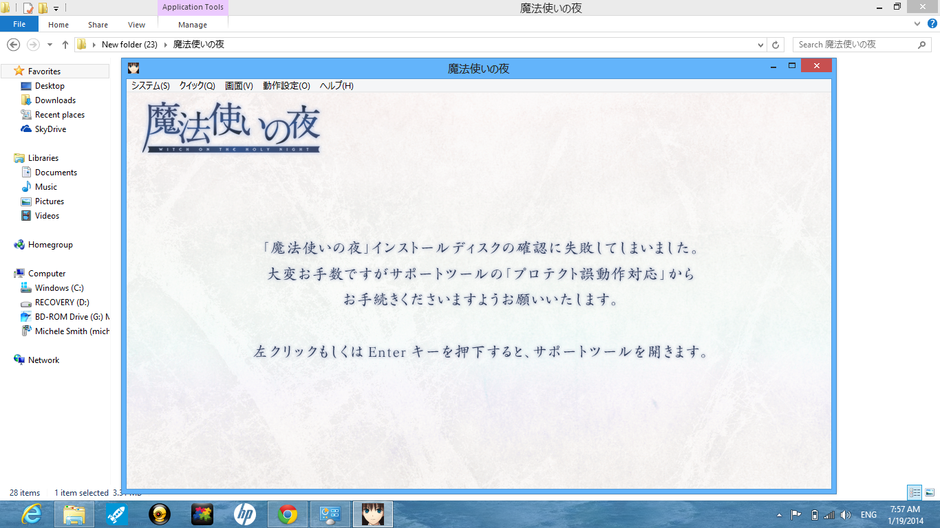Image resolution: width=940 pixels, height=528 pixels.
Task: Open the Manage tab under Application Tools
Action: [x=193, y=25]
